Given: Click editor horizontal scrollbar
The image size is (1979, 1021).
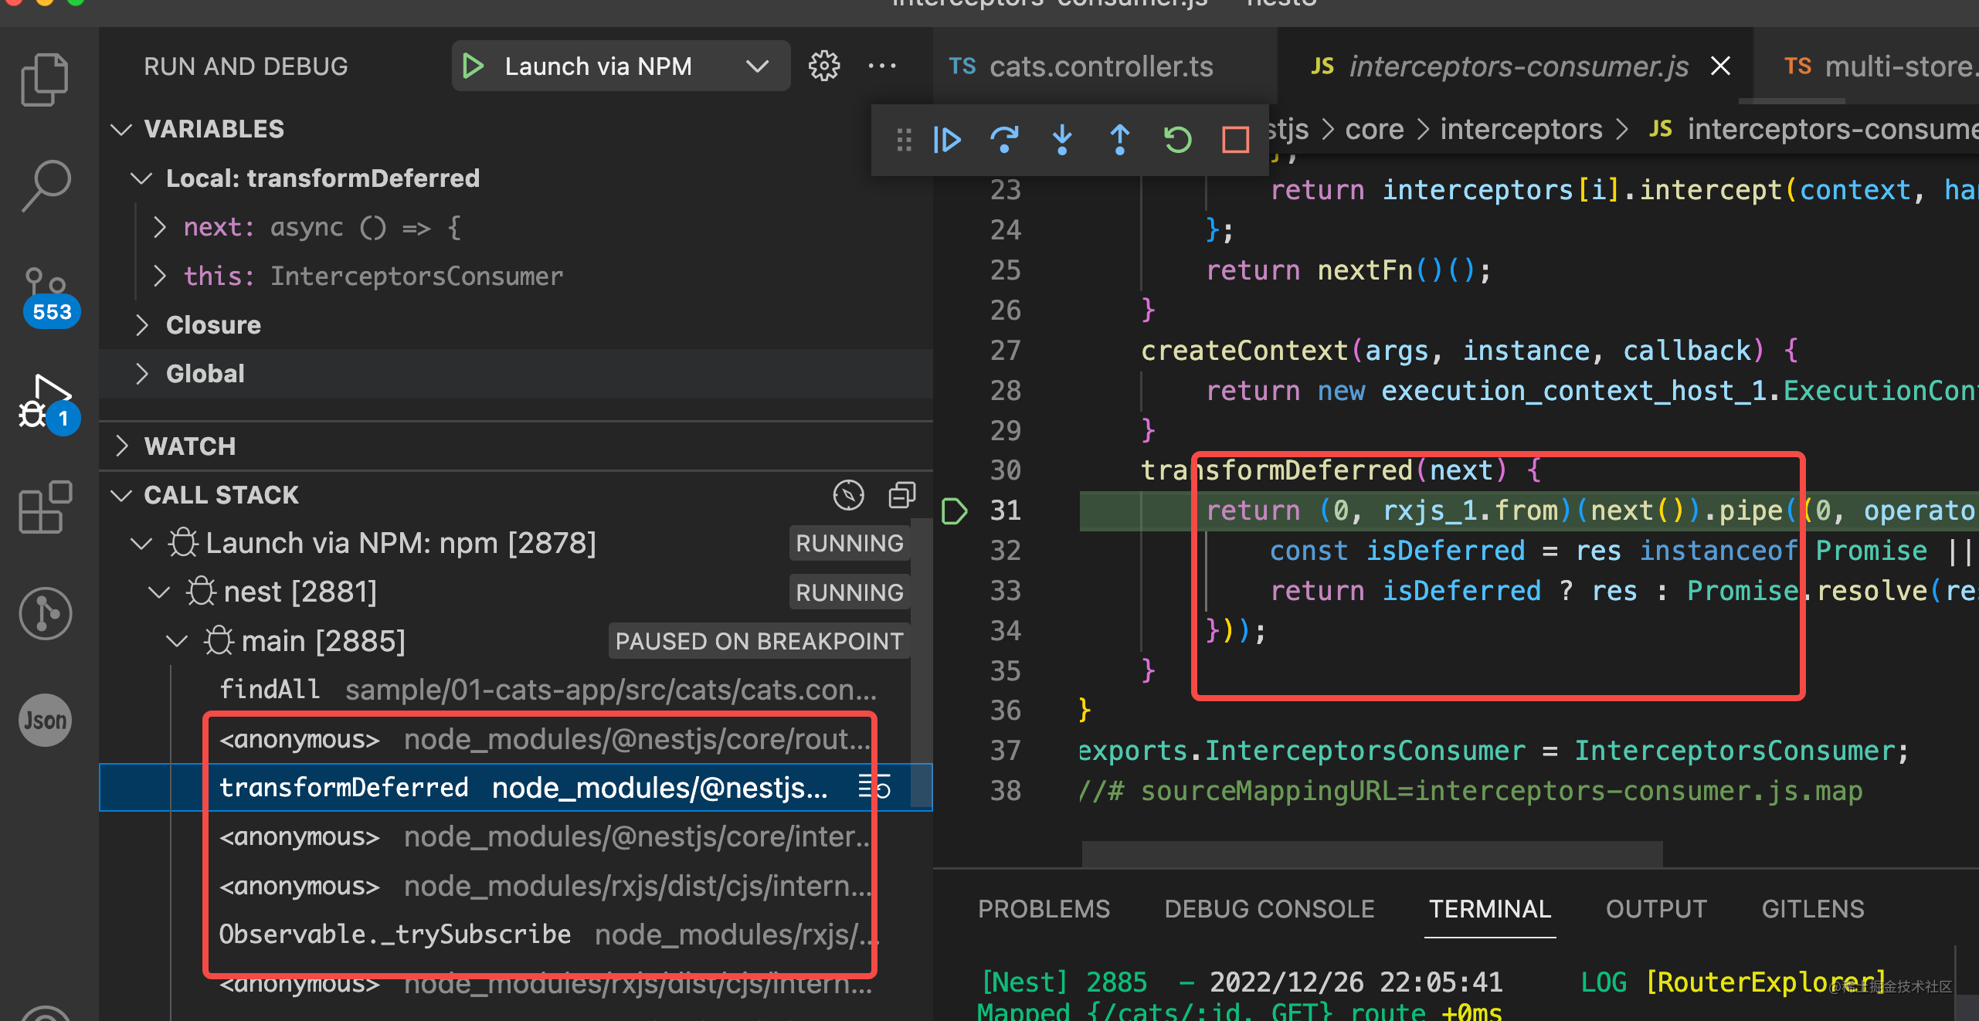Looking at the screenshot, I should 1373,853.
